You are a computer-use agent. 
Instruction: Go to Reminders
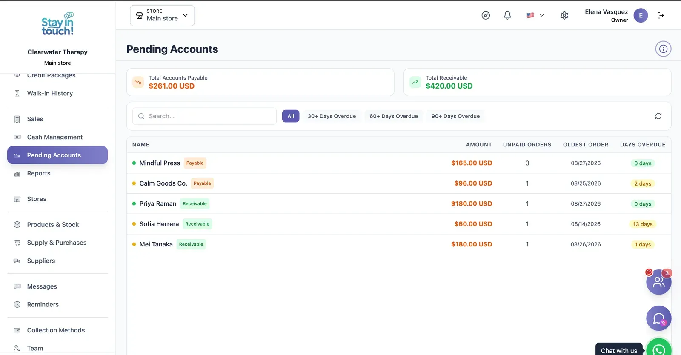57,305
